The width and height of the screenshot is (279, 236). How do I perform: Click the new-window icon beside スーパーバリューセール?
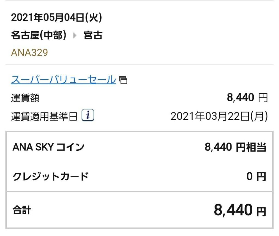click(123, 79)
